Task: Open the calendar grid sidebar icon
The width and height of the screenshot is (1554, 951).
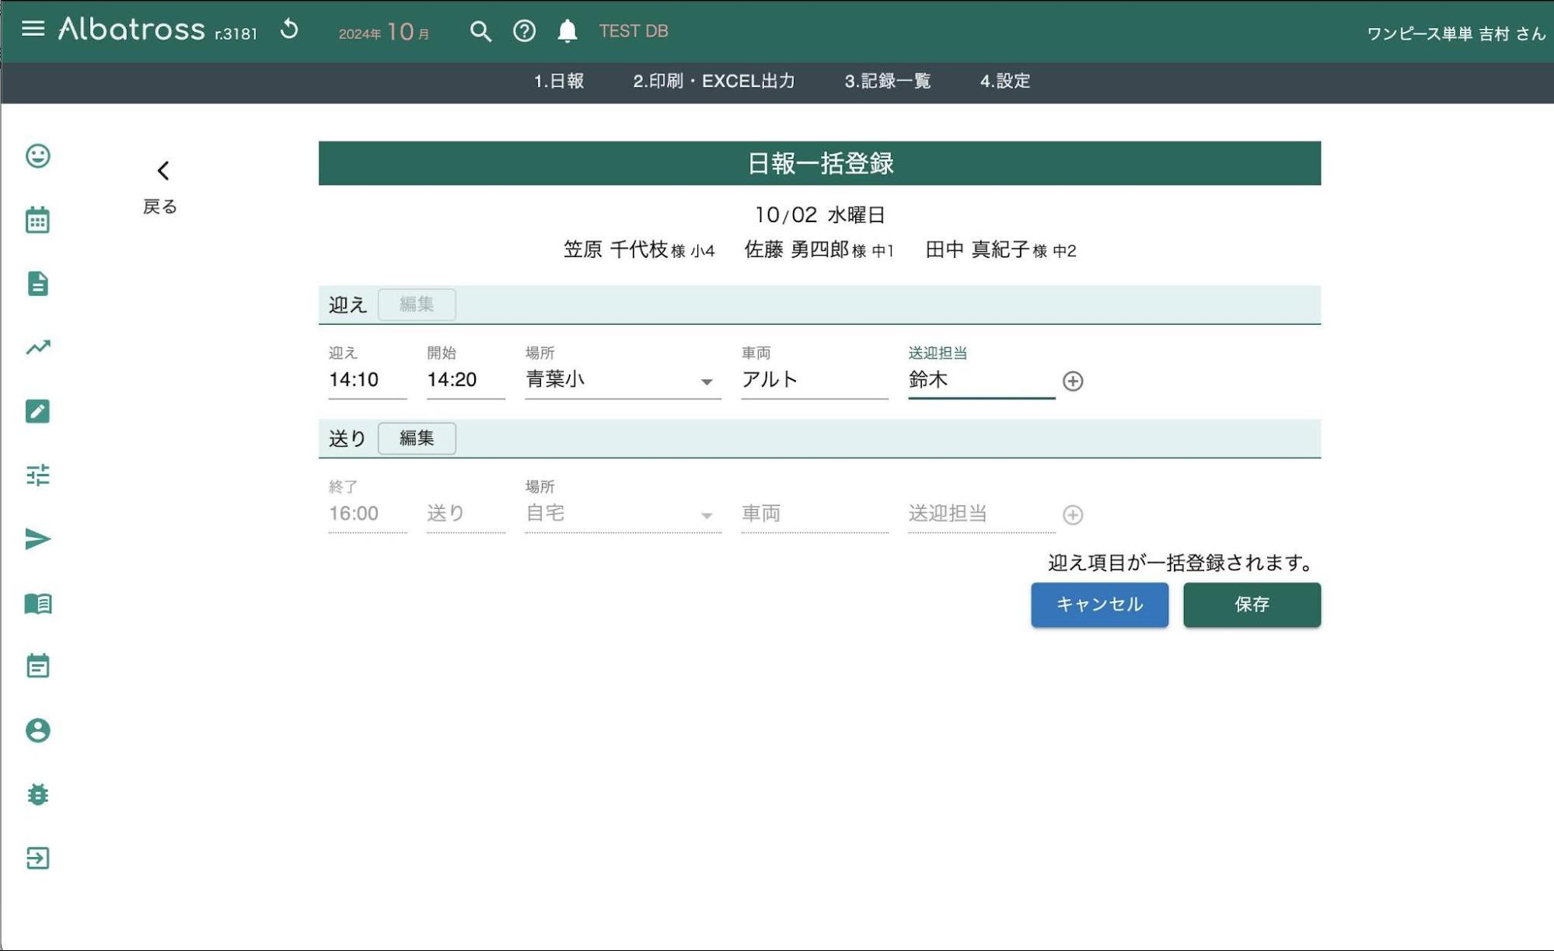Action: coord(37,220)
